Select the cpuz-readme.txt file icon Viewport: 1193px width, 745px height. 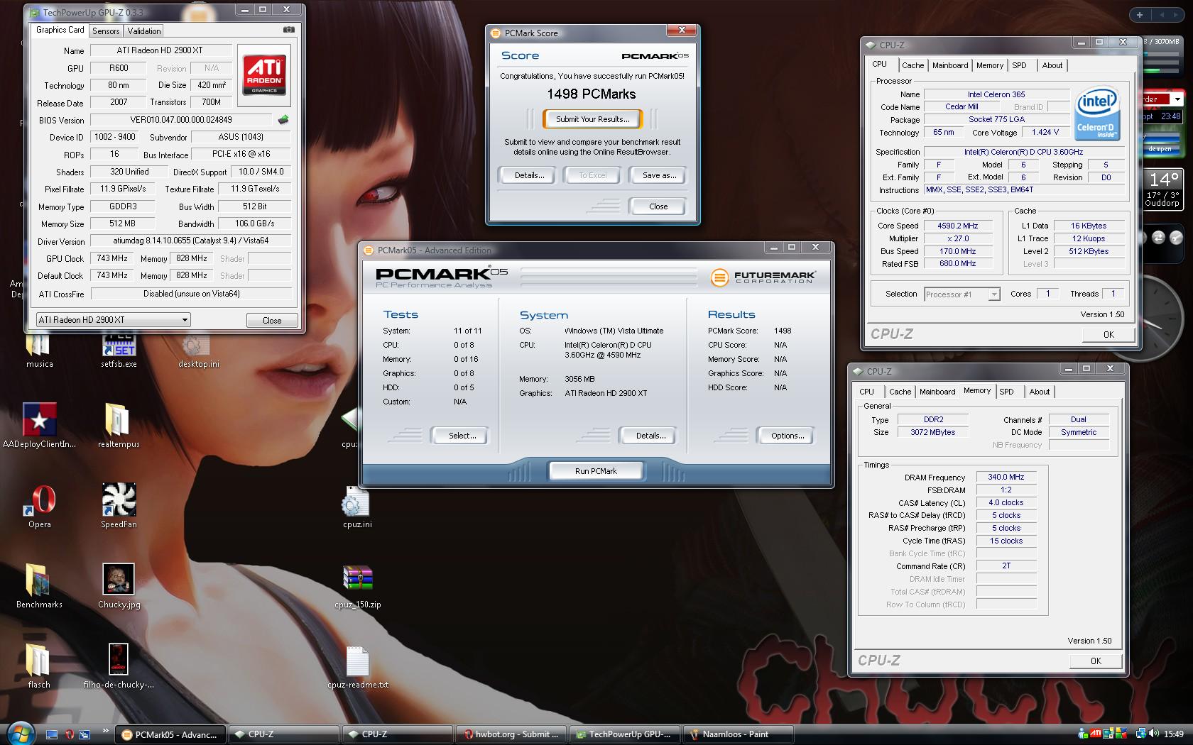357,668
